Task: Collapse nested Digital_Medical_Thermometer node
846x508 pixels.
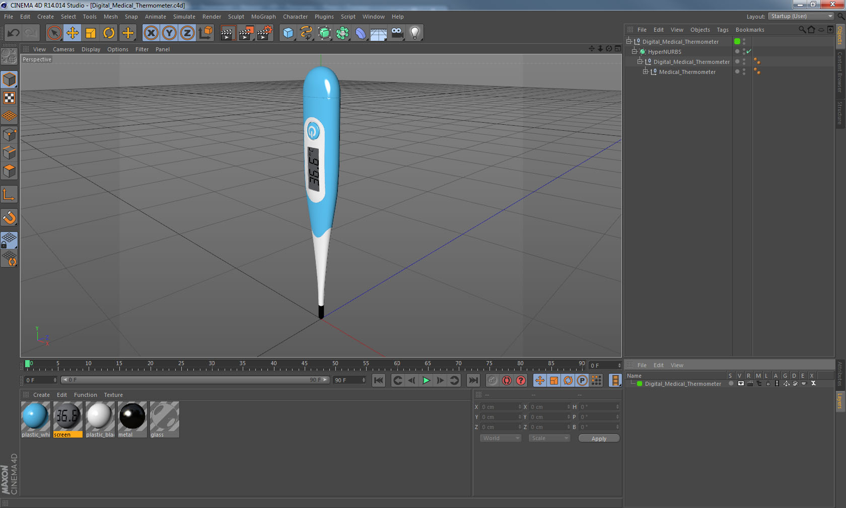Action: (640, 61)
